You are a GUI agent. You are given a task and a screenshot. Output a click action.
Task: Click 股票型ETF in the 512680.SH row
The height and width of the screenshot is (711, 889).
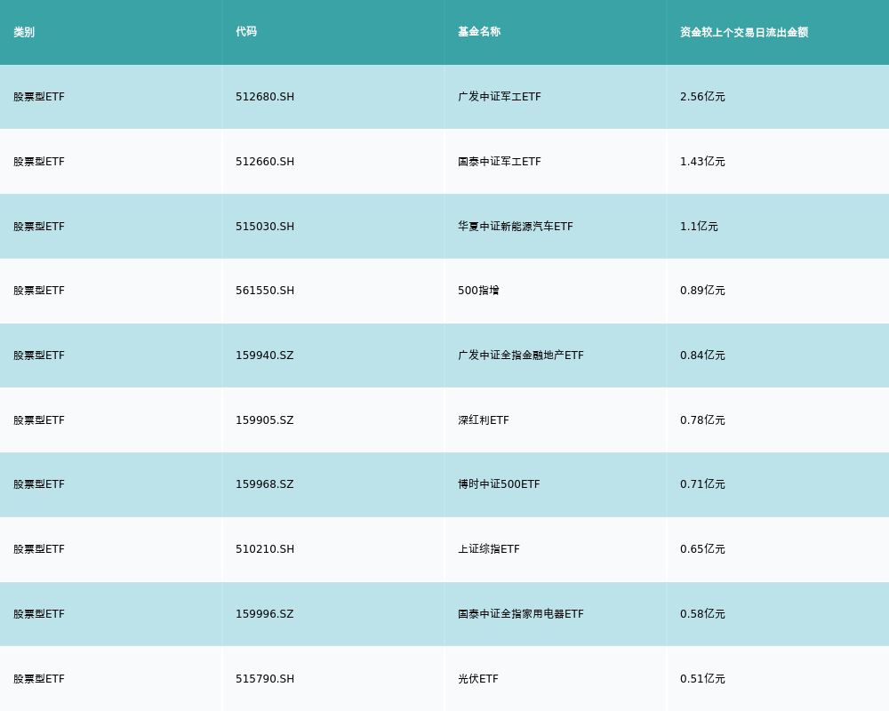click(39, 97)
